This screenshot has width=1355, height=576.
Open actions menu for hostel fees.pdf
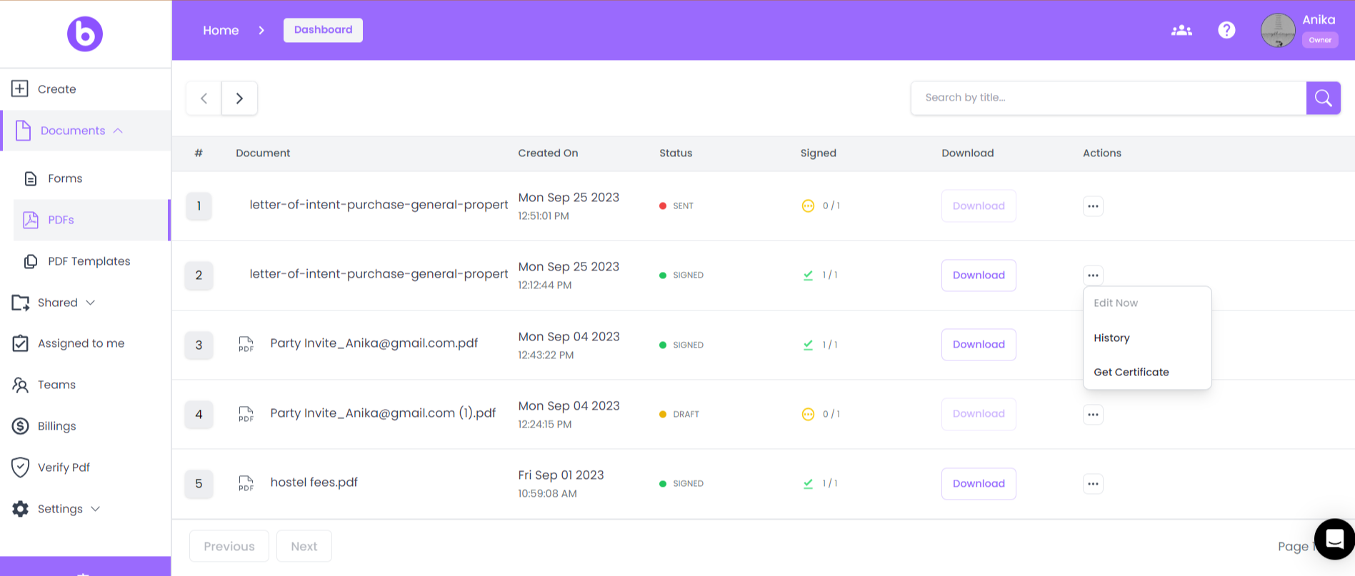[x=1093, y=484]
